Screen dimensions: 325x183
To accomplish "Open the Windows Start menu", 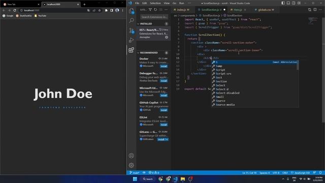I will [135, 179].
